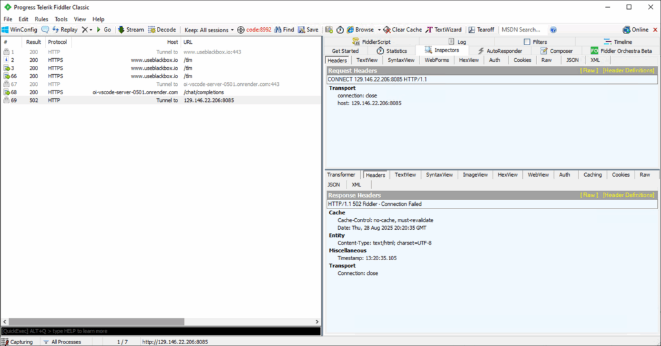Toggle Stream mode in toolbar
The height and width of the screenshot is (346, 661).
click(131, 30)
